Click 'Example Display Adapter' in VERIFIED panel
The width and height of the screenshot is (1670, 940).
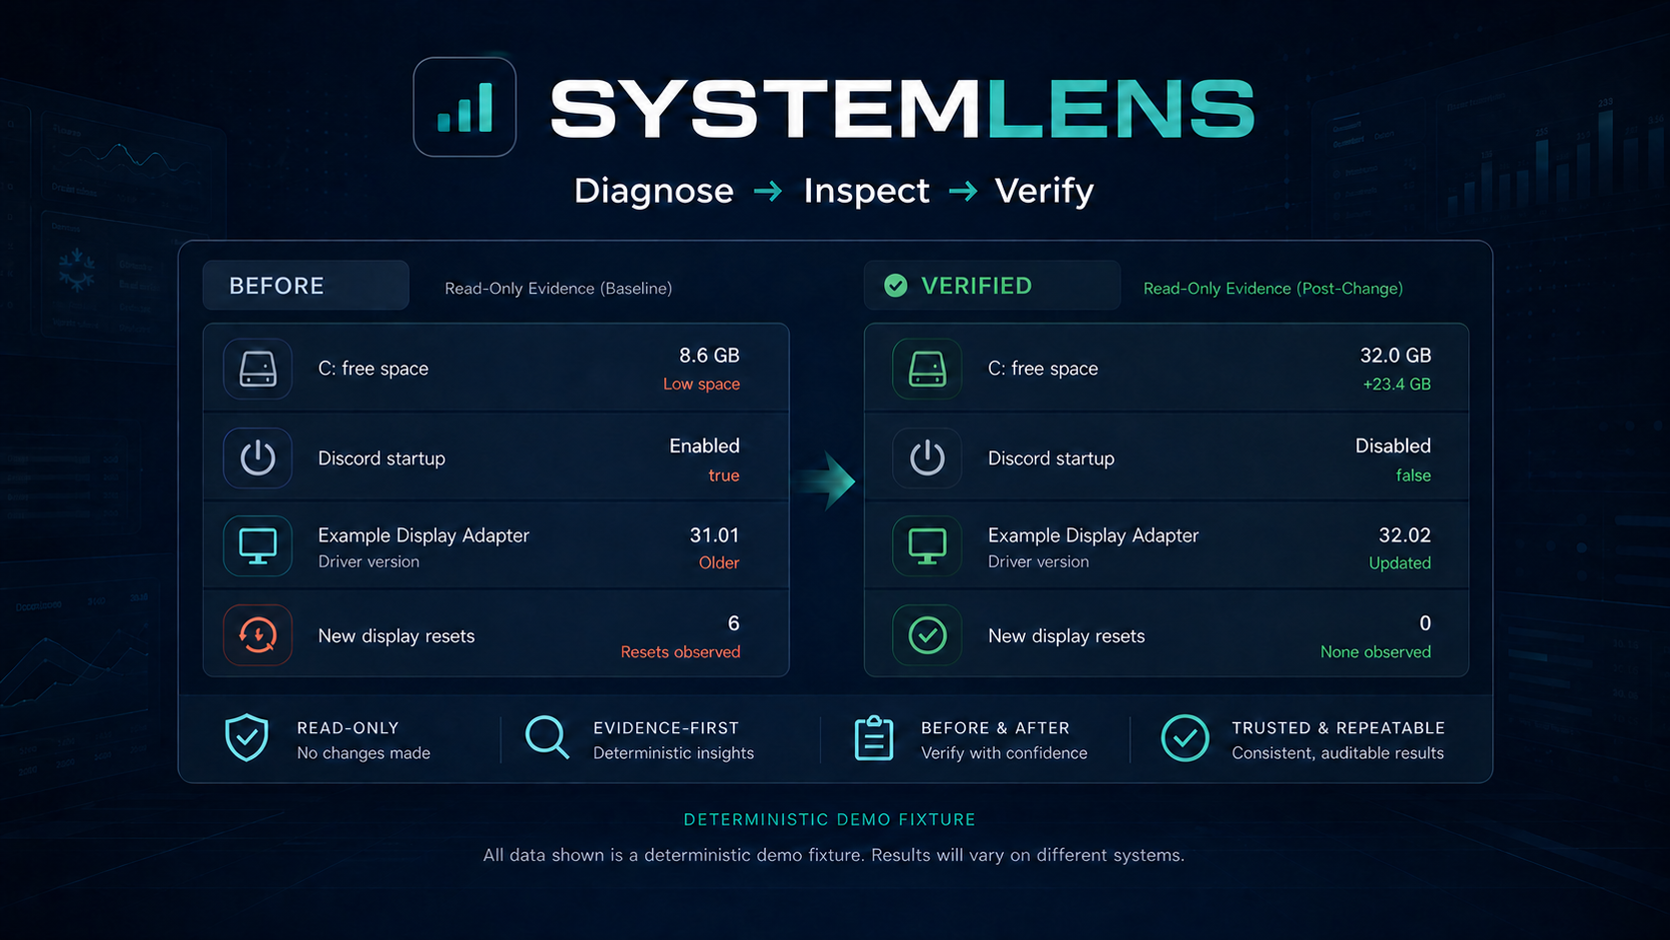pyautogui.click(x=1093, y=535)
